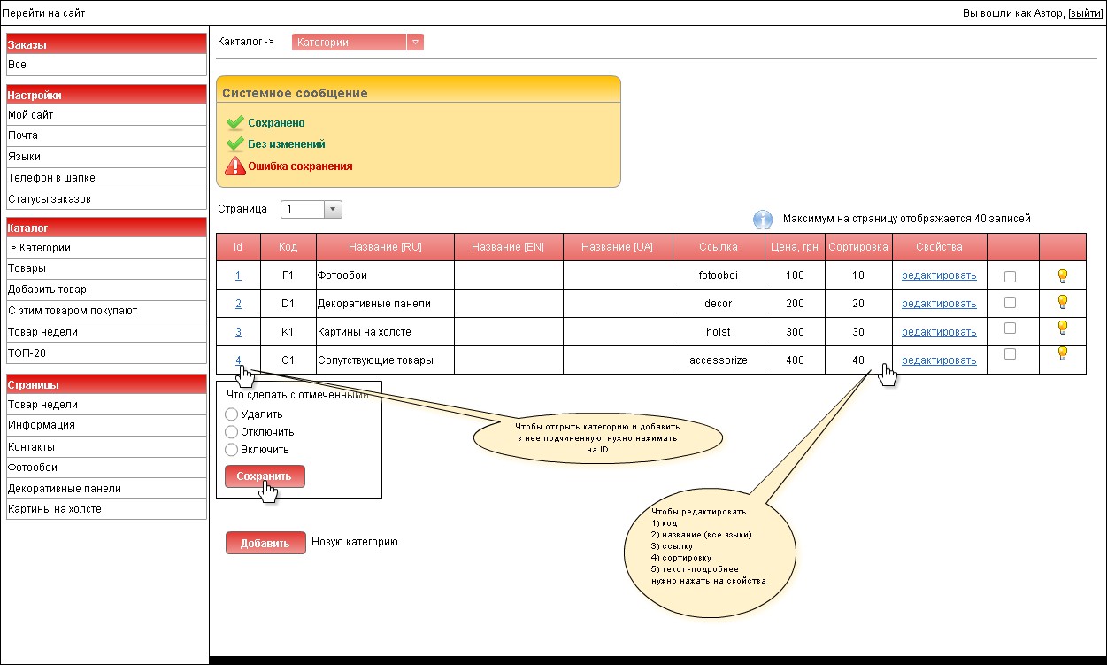Click the fotooboi link cell
Image resolution: width=1107 pixels, height=665 pixels.
(x=719, y=275)
